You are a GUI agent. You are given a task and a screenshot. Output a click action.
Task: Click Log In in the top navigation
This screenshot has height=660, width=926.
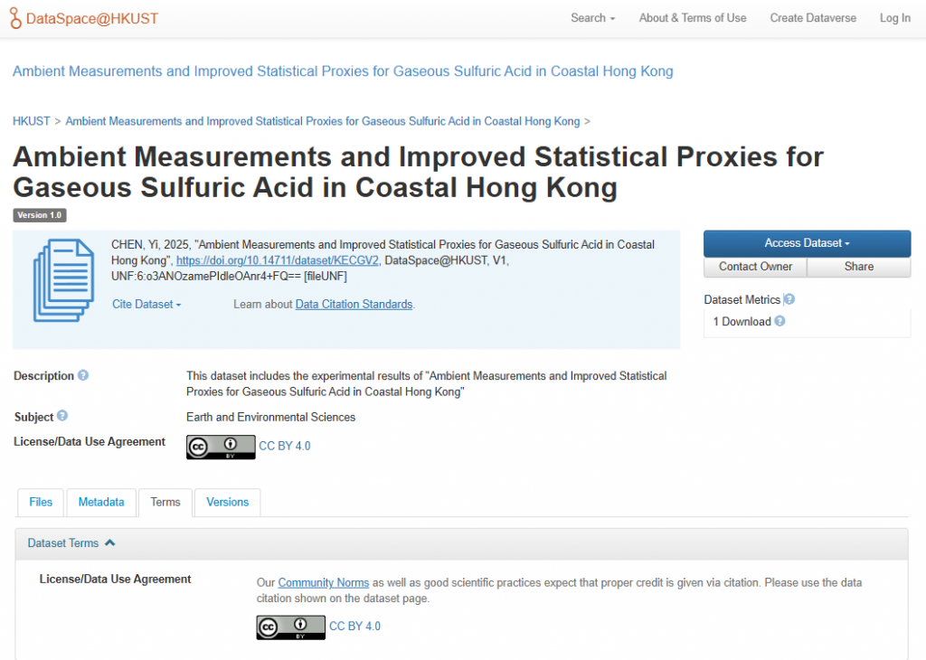click(x=894, y=18)
